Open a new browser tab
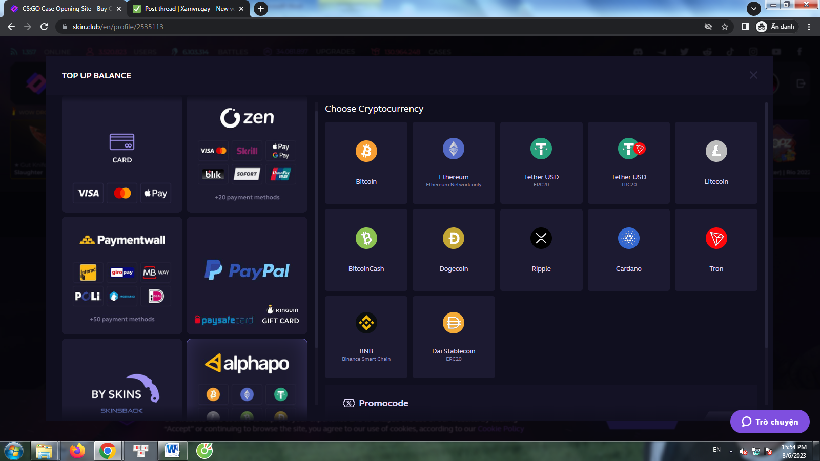 [x=261, y=9]
